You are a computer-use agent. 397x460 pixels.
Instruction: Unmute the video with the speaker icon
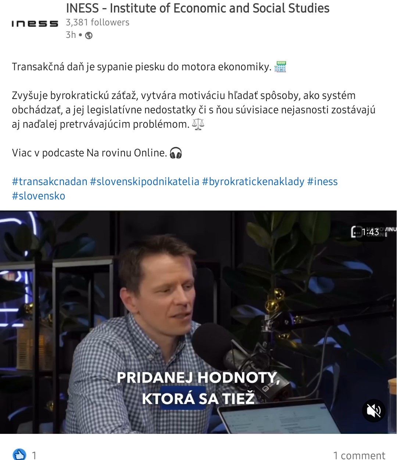[x=373, y=410]
